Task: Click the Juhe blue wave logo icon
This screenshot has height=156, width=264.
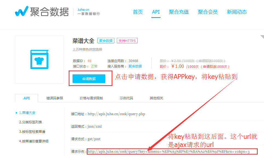Action: click(22, 11)
